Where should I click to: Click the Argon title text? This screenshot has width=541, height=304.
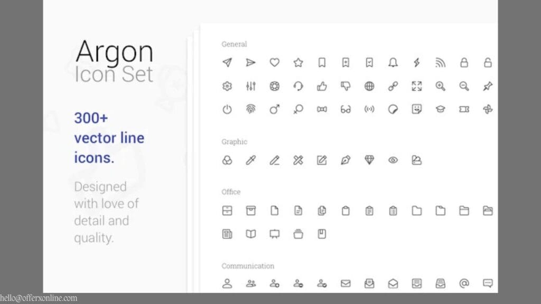[114, 53]
